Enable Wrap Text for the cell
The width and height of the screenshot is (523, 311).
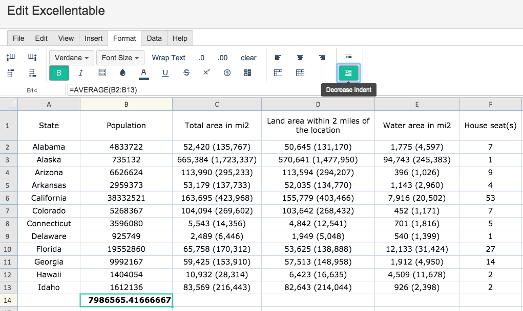pos(169,58)
